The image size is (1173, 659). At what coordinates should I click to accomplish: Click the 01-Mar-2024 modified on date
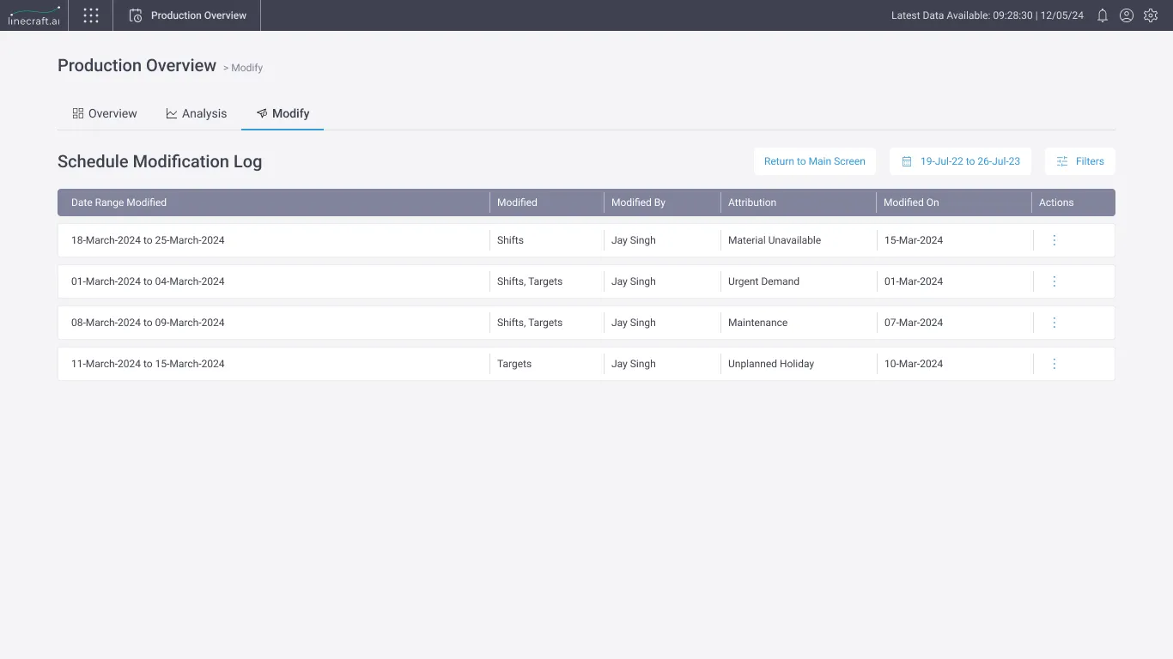coord(914,281)
